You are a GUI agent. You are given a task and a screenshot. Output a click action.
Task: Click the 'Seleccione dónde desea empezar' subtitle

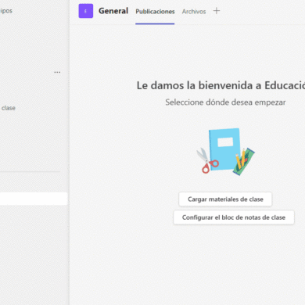225,102
